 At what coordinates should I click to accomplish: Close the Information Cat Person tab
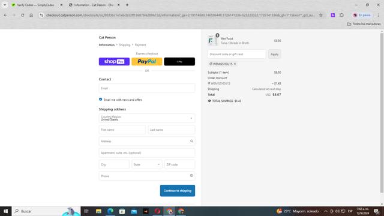(x=119, y=5)
